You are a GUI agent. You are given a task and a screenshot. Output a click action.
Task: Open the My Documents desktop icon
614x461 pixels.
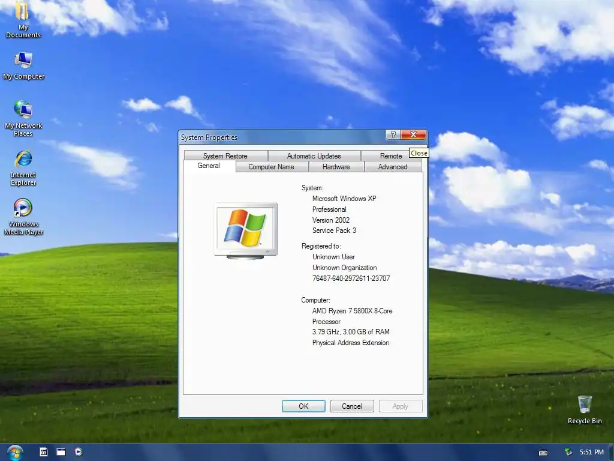point(23,20)
